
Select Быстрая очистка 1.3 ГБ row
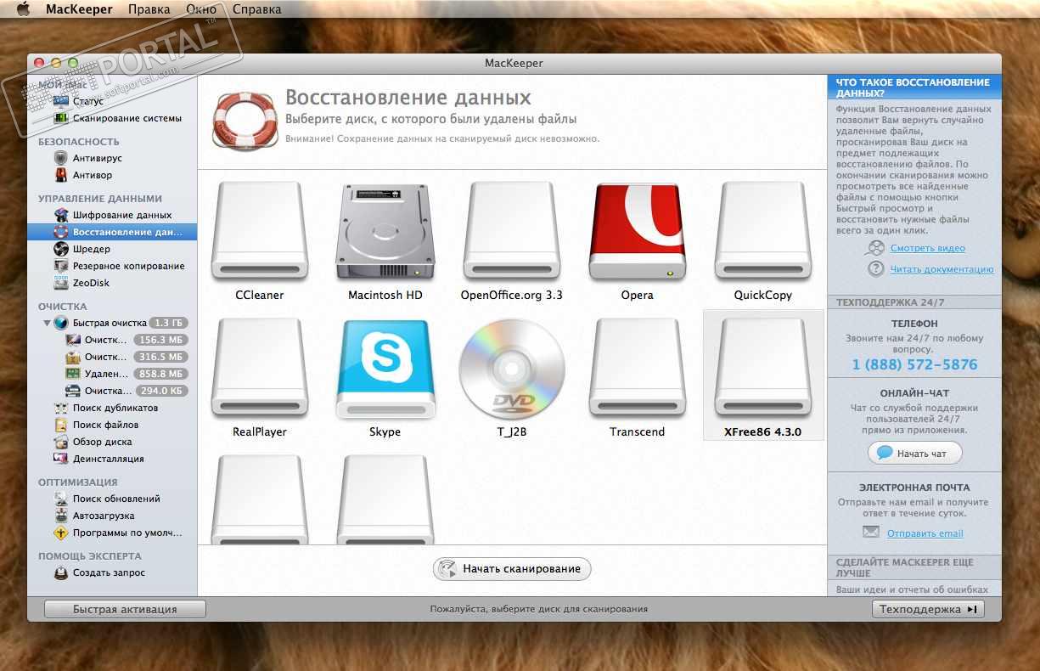pos(111,323)
